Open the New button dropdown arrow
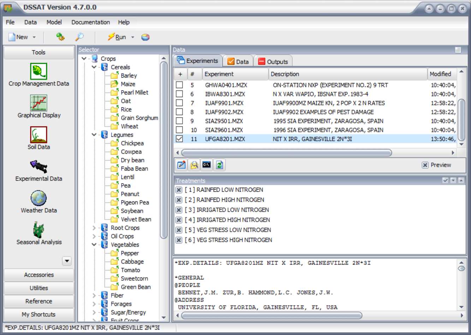This screenshot has height=335, width=471. coord(34,37)
